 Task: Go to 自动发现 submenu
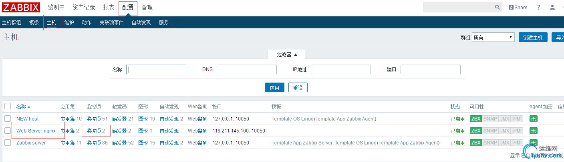[141, 22]
